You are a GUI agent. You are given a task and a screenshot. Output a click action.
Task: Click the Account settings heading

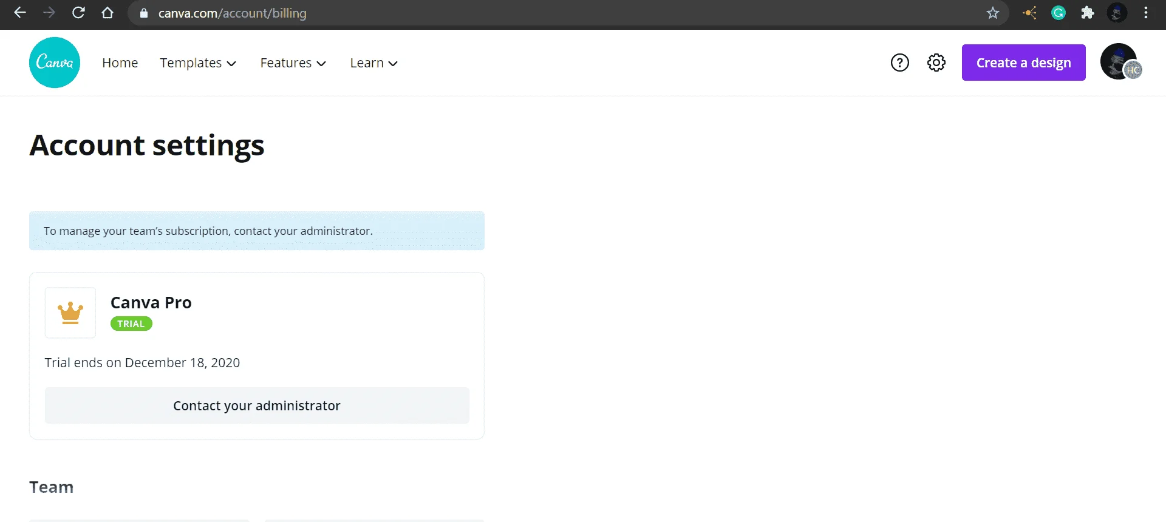point(147,146)
